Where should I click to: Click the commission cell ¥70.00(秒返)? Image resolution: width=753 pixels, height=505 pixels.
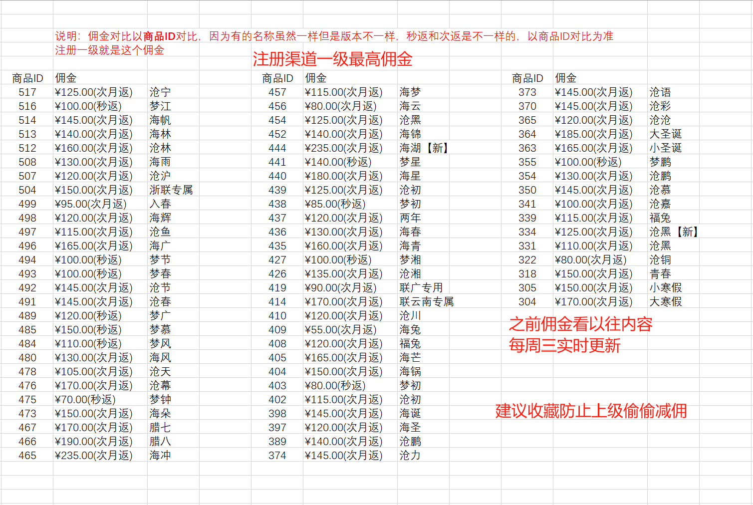coord(100,400)
